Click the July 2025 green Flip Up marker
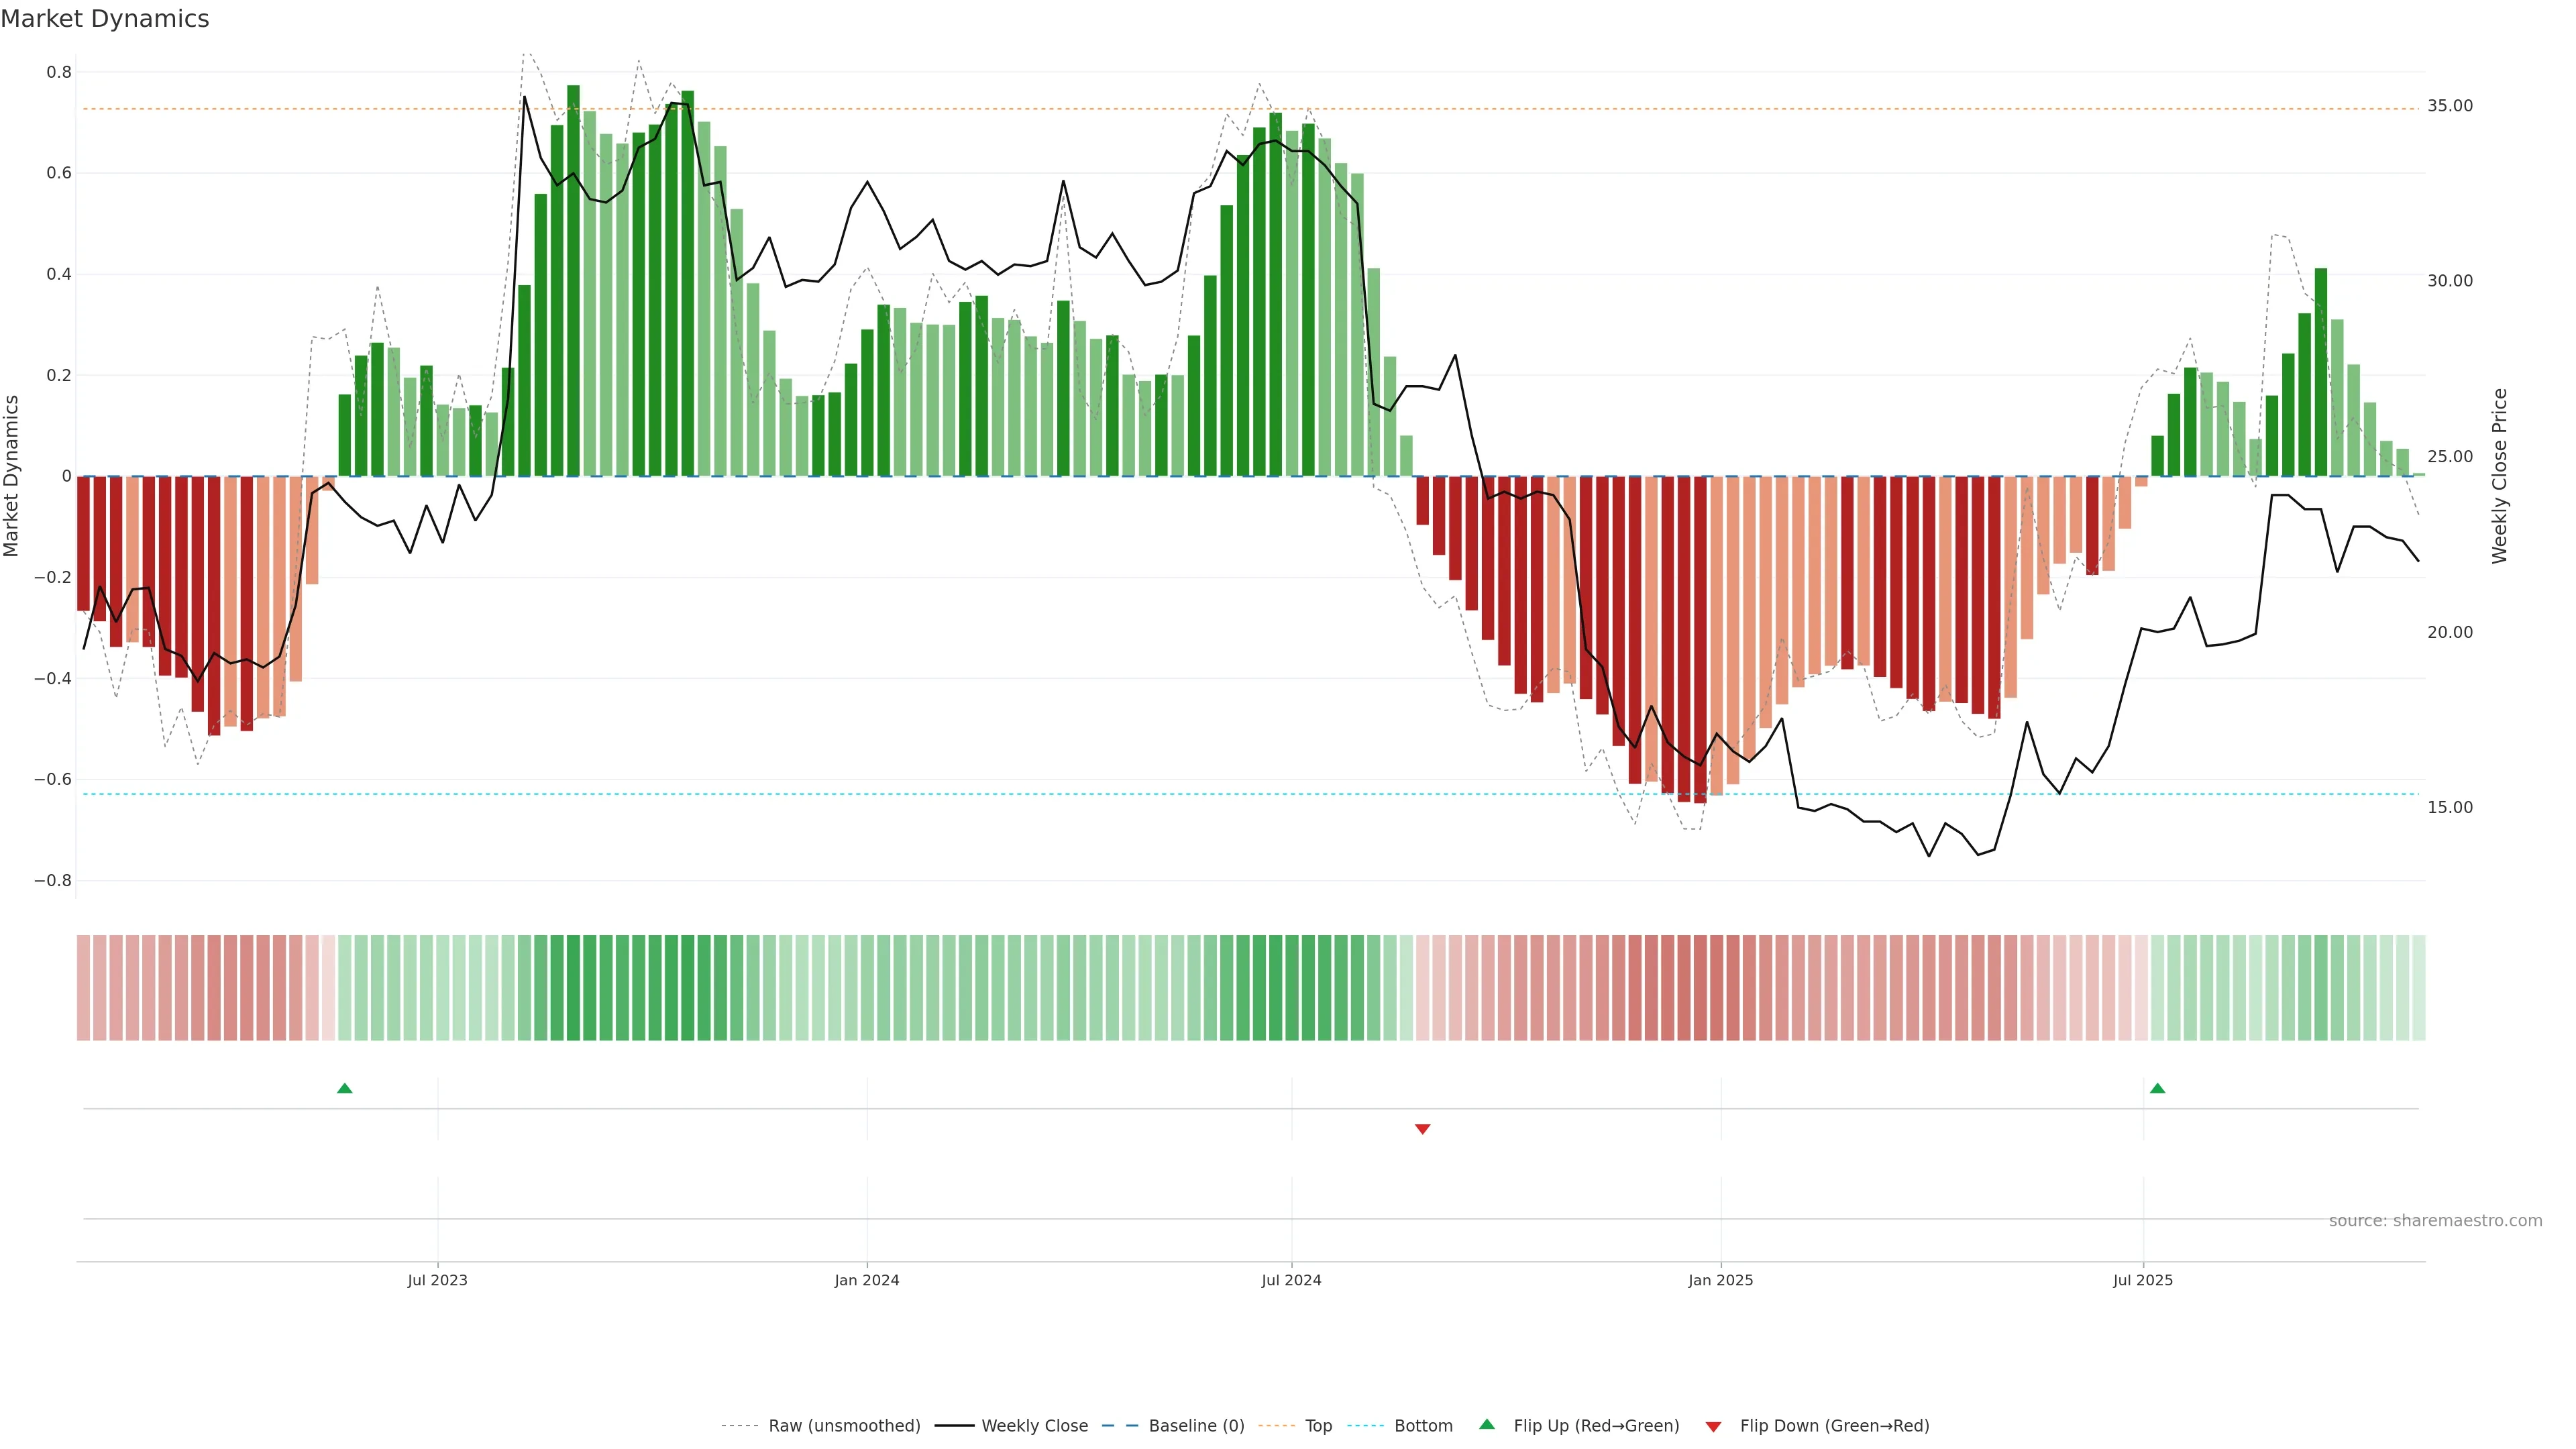The height and width of the screenshot is (1449, 2576). point(2157,1088)
